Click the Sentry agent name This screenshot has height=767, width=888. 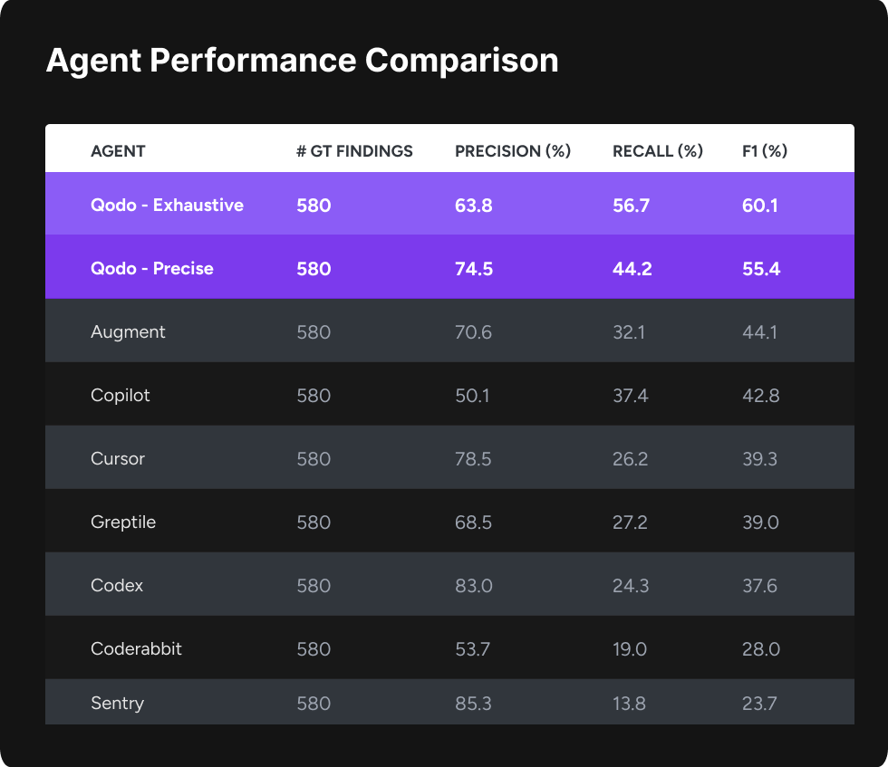(x=117, y=704)
